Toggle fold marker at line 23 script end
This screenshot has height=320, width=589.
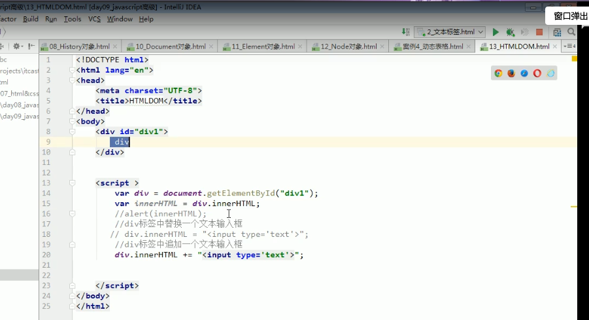coord(72,285)
